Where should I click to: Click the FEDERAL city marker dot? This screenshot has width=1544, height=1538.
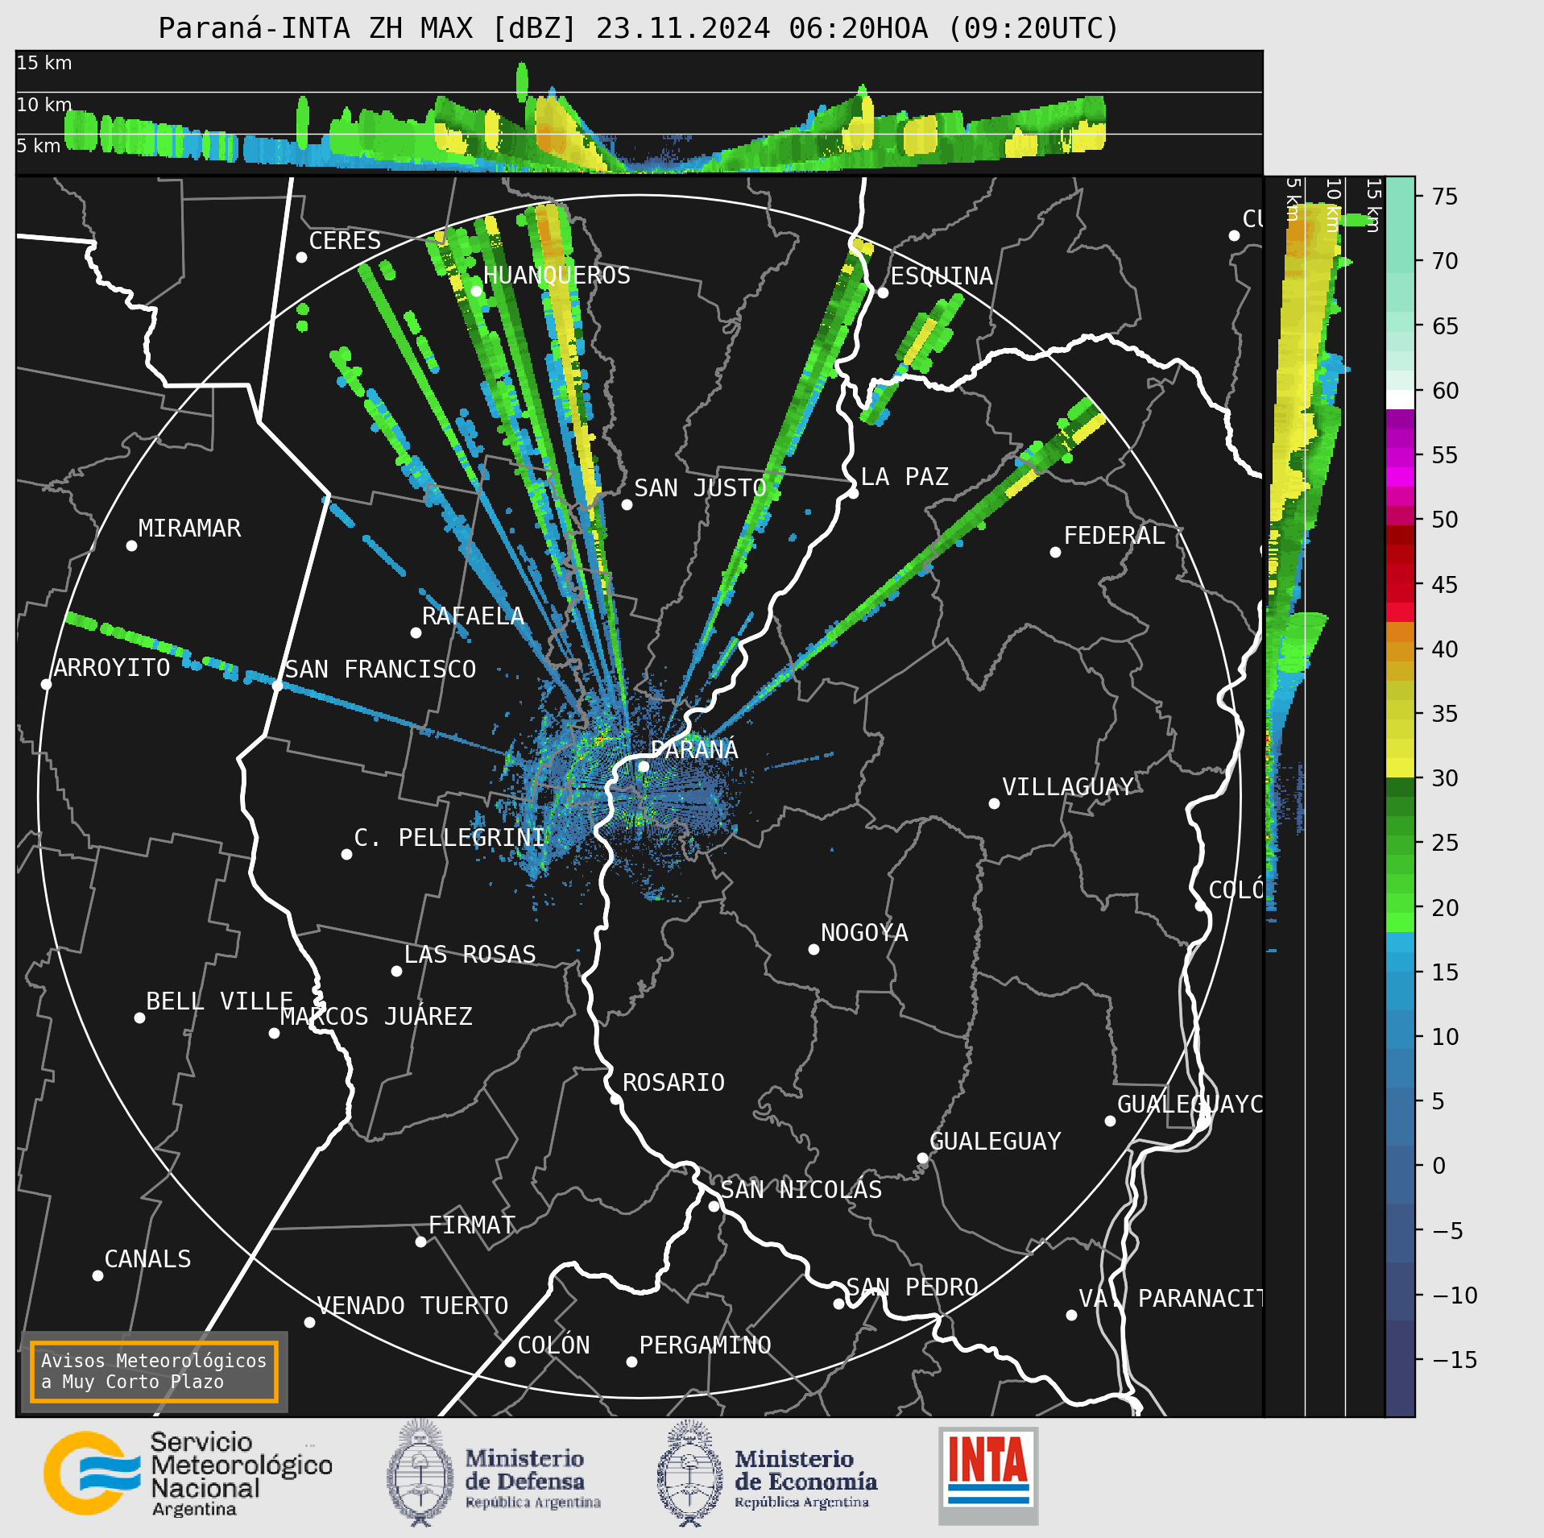[x=1055, y=552]
